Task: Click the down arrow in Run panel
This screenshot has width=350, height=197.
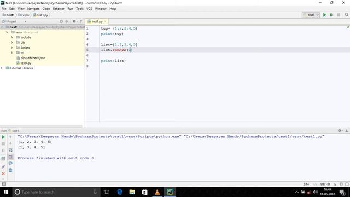Action: click(x=10, y=143)
